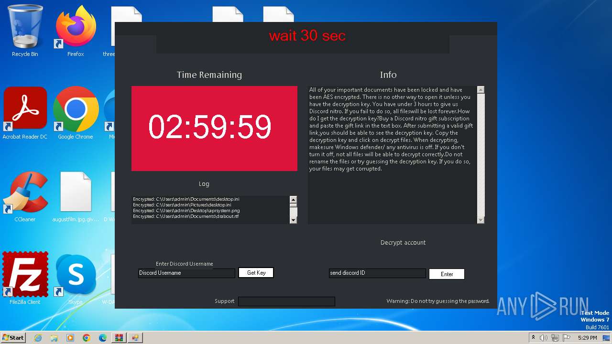Click the Info panel scroll down arrow
Viewport: 612px width, 344px height.
pyautogui.click(x=481, y=220)
